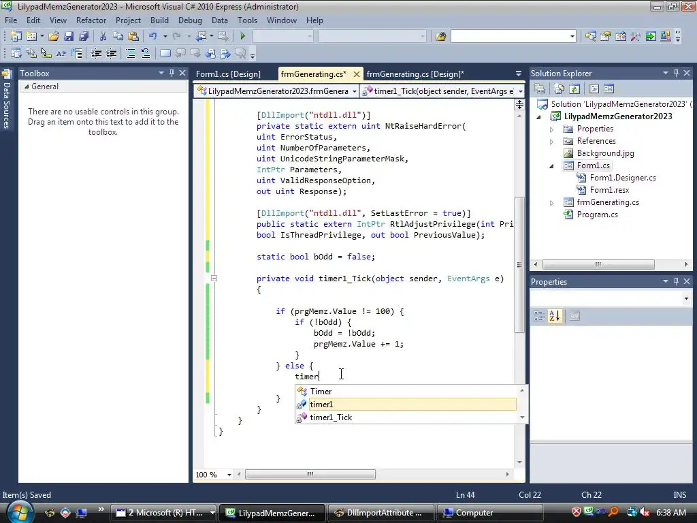
Task: Comment out the selected lines icon
Action: 131,54
